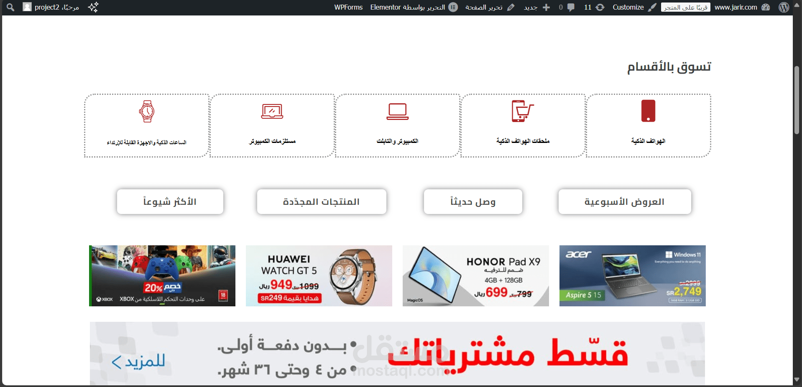Open 'التحرير بواسطة Elementor' menu
802x387 pixels.
407,7
